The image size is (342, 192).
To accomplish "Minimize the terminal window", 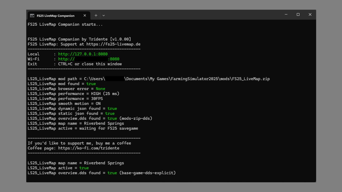I will [x=286, y=14].
